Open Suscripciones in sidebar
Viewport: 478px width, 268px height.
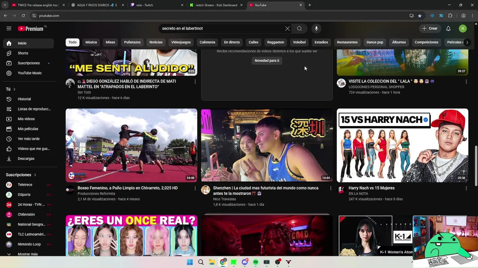28,63
